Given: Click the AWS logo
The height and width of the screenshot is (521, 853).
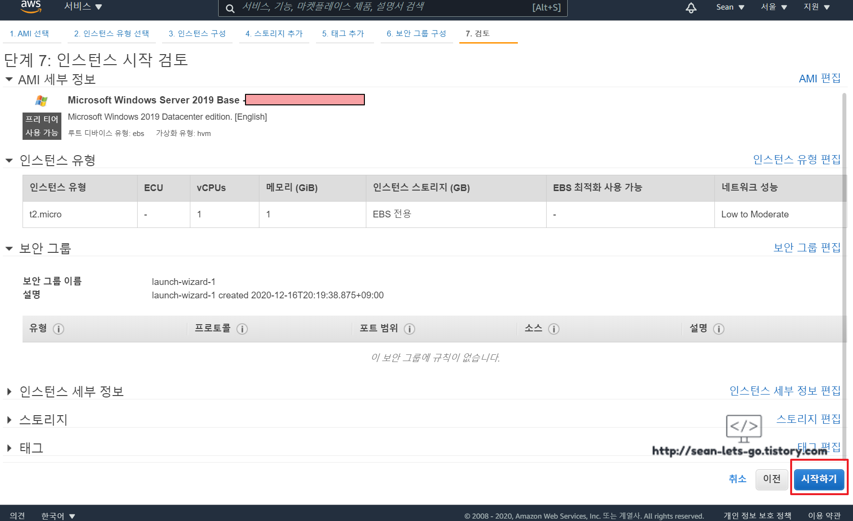Looking at the screenshot, I should pos(31,6).
